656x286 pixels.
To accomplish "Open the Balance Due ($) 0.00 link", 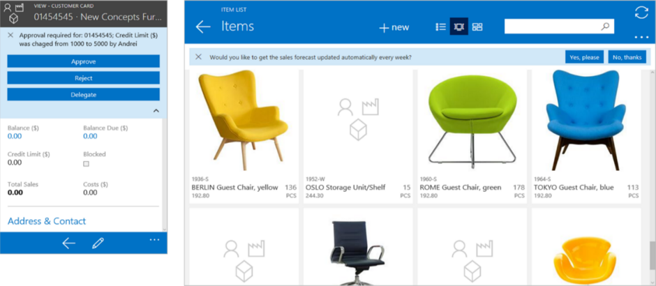I will tap(90, 136).
